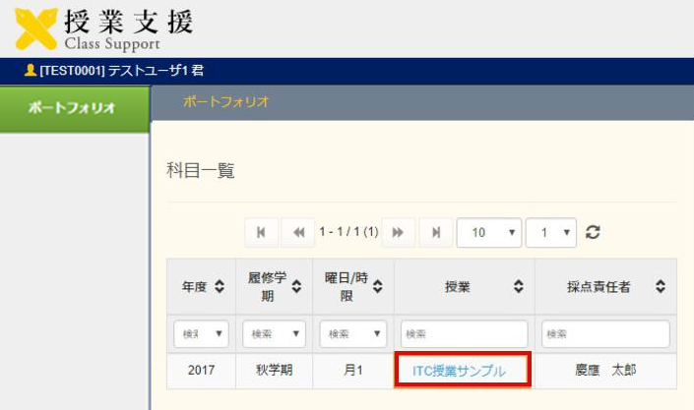The width and height of the screenshot is (694, 410).
Task: Click the user icon beside TEST0001
Action: (x=30, y=71)
